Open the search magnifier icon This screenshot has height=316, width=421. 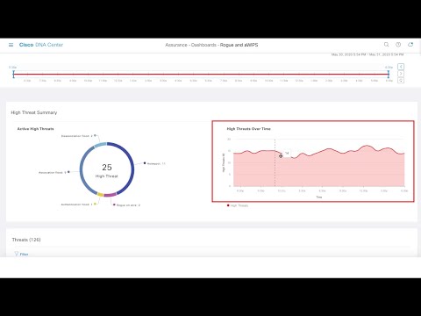pos(386,45)
